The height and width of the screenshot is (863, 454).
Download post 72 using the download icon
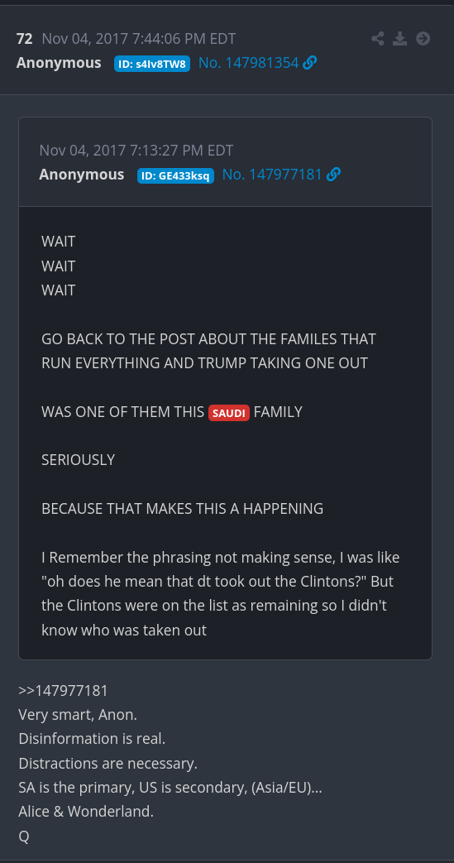(400, 39)
